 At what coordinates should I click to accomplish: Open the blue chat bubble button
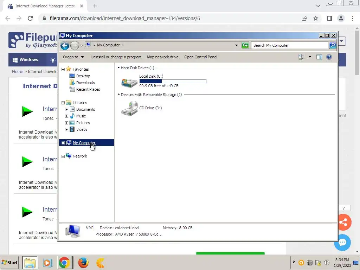(x=342, y=243)
